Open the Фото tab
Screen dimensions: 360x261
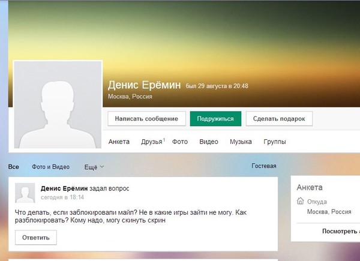180,142
